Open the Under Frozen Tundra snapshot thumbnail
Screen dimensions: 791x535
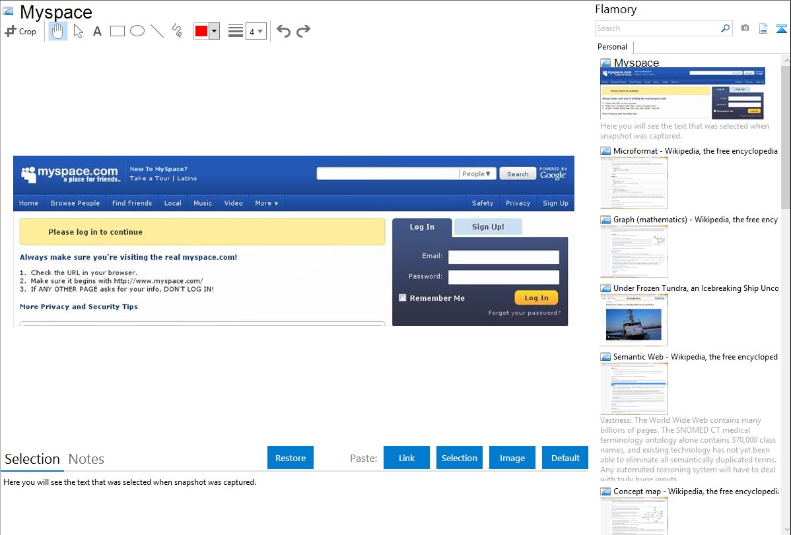[x=634, y=319]
